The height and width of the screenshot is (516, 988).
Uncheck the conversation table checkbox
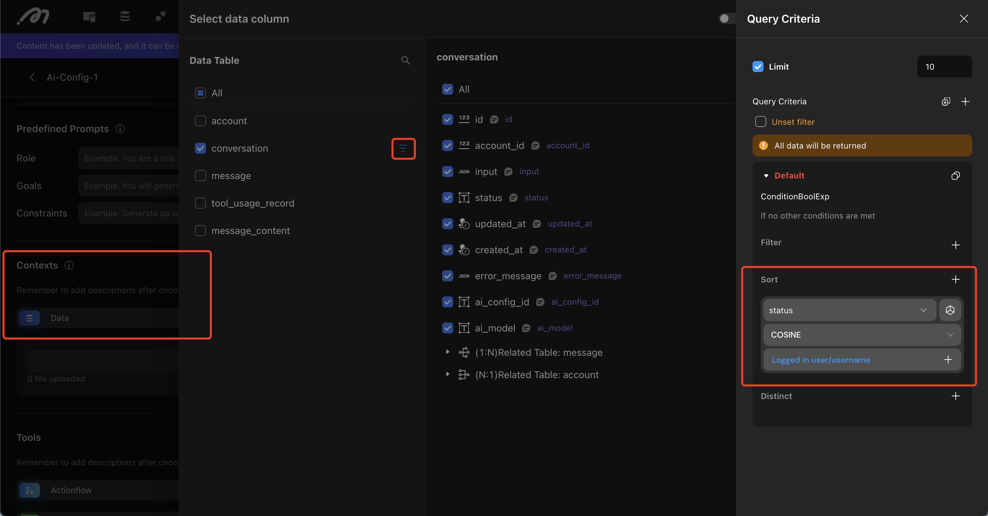coord(200,148)
